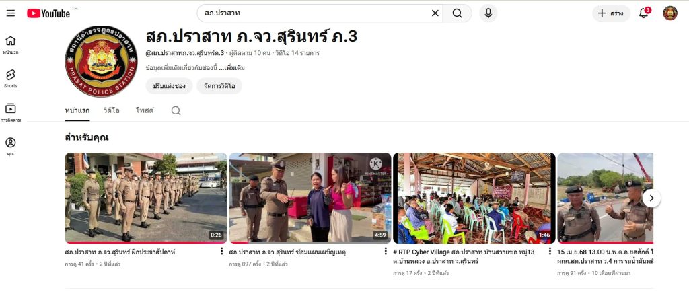689x296 pixels.
Task: Open Subscriptions in the sidebar
Action: 11,112
